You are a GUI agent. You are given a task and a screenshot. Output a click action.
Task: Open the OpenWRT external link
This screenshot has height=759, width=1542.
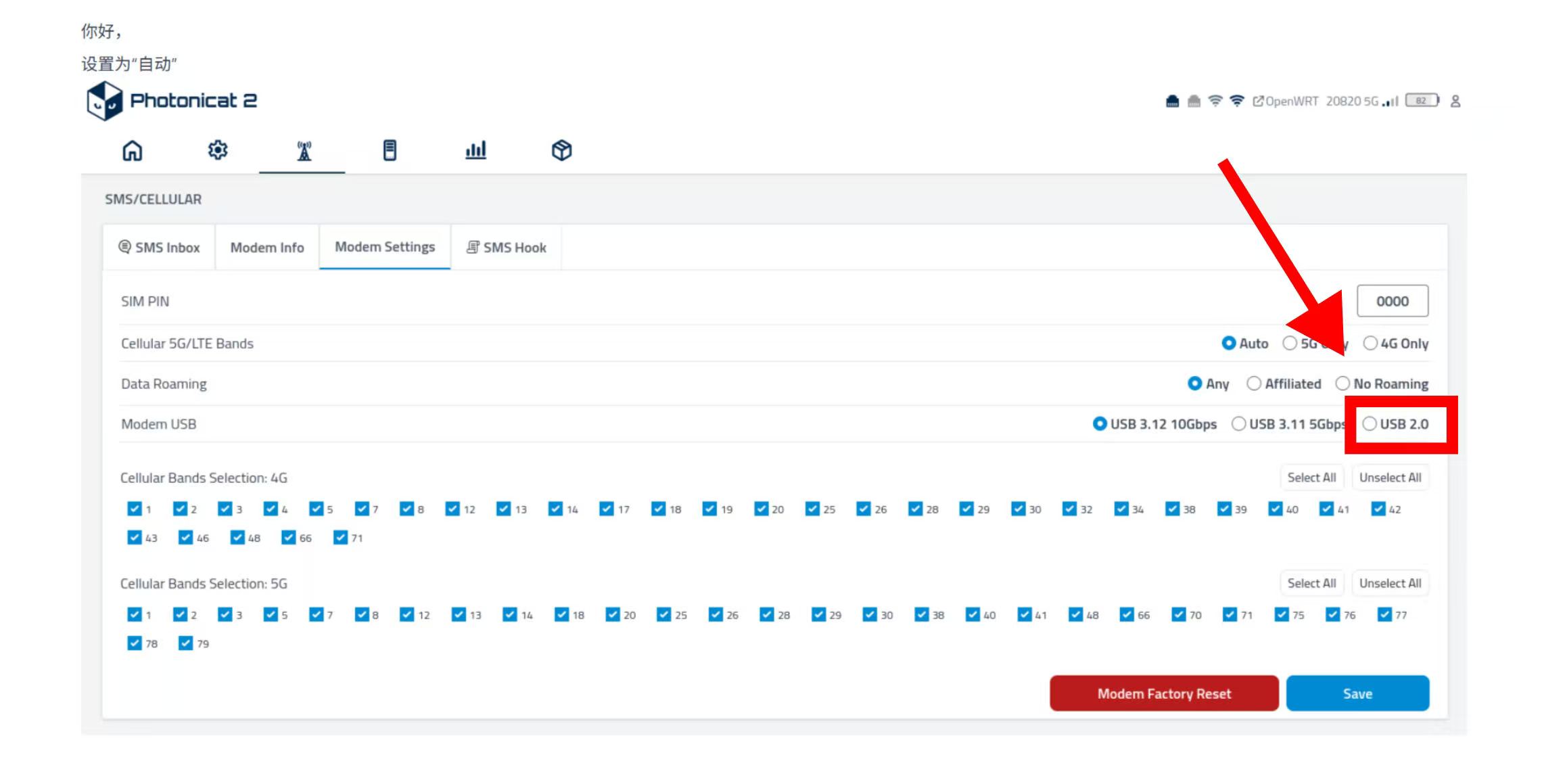(x=1285, y=101)
